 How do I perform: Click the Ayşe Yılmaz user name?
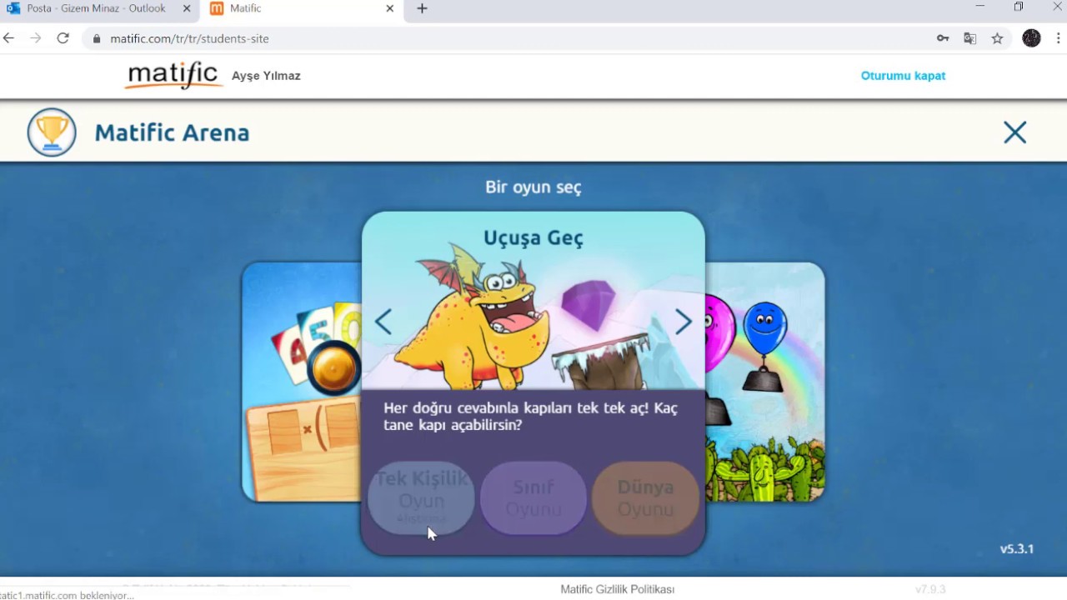point(266,76)
